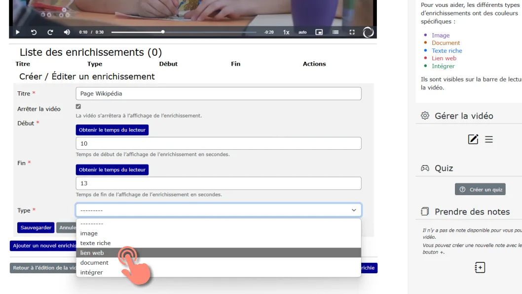Screen dimensions: 522x294
Task: Choose the document type option
Action: tap(219, 263)
